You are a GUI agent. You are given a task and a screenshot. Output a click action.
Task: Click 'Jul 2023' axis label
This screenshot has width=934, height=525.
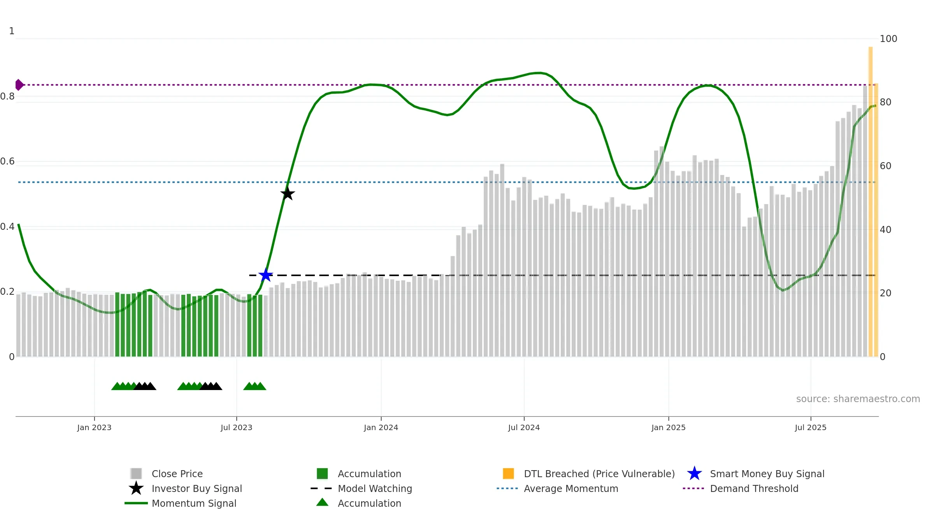(237, 427)
